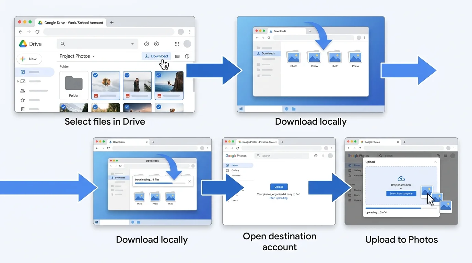Uncheck the woman on pier photo checkbox

[x=127, y=75]
